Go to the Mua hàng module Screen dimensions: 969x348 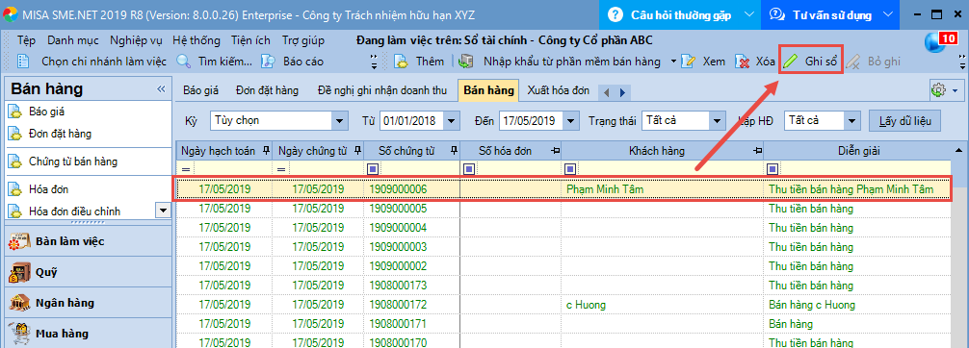[x=87, y=334]
